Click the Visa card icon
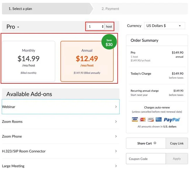The image size is (190, 169). pos(135,119)
